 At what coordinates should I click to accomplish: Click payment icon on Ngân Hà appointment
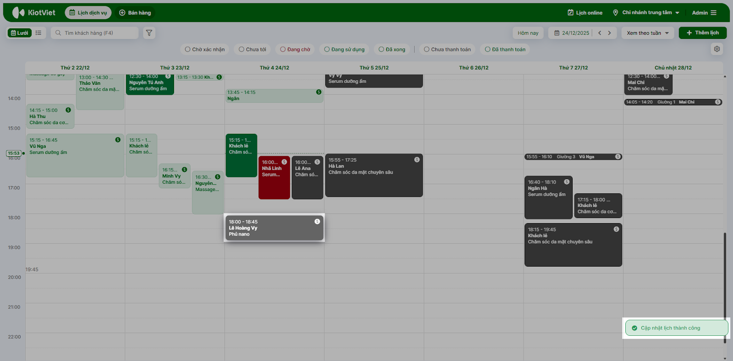pos(567,182)
